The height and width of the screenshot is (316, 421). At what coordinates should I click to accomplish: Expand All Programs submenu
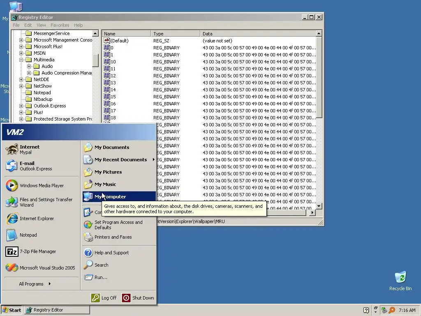[35, 284]
